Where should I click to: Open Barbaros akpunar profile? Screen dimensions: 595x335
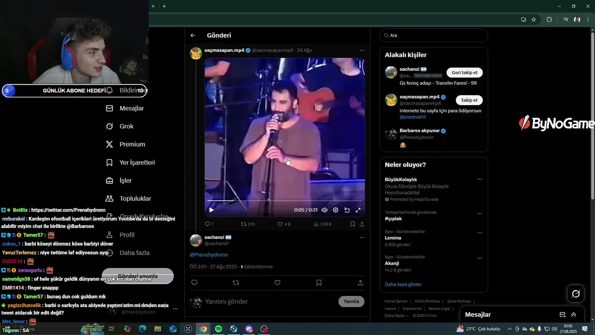pos(419,131)
